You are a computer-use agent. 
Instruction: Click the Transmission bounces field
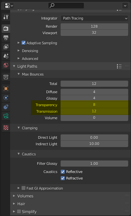94,111
